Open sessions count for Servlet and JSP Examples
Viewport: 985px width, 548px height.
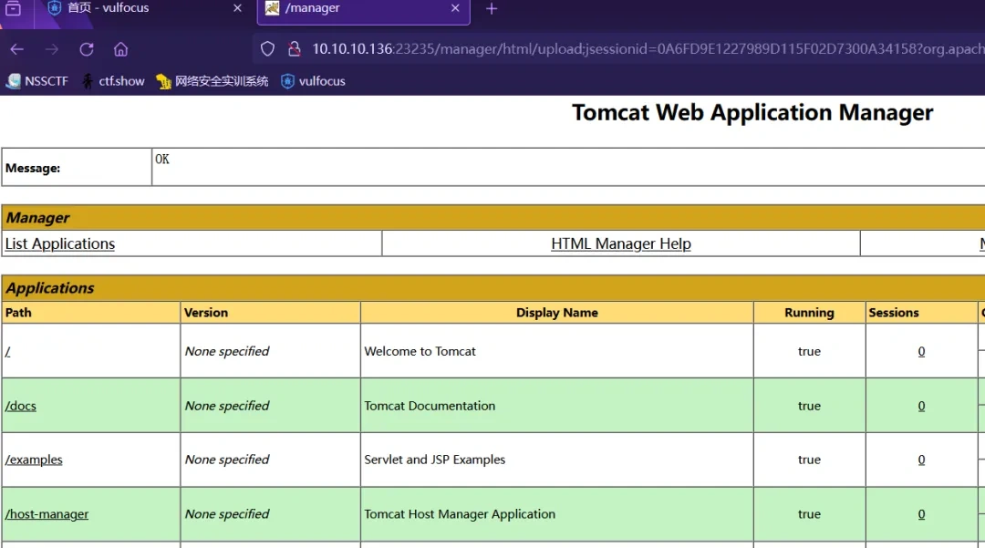921,460
